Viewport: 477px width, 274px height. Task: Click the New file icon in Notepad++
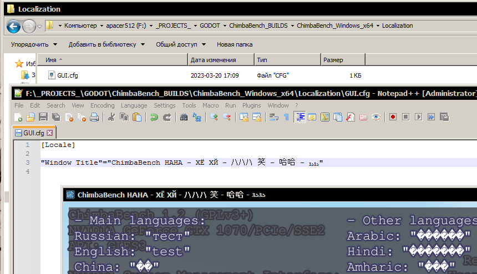pyautogui.click(x=18, y=117)
